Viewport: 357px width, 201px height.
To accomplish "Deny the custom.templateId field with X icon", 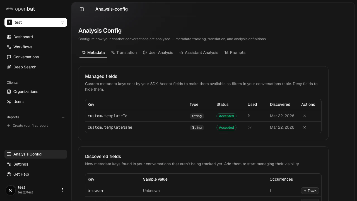I will 305,116.
